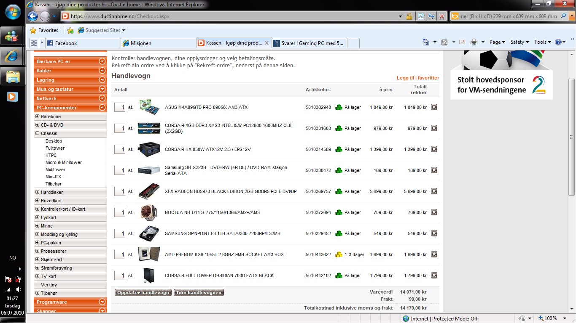Expand the CD- & DVD category
This screenshot has width=576, height=323.
(38, 125)
